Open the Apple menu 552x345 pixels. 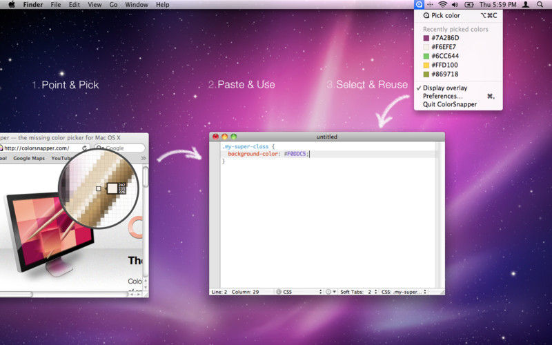(x=12, y=5)
